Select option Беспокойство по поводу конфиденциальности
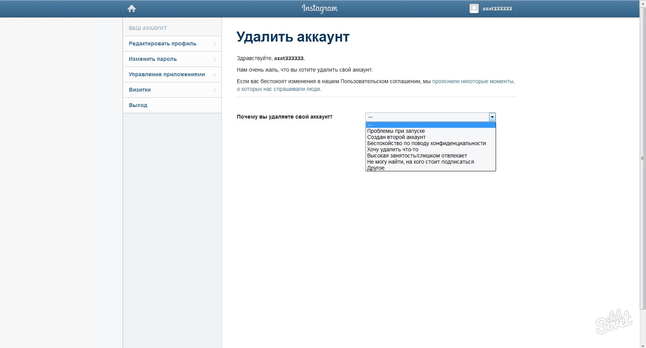Viewport: 646px width, 348px height. pyautogui.click(x=431, y=143)
